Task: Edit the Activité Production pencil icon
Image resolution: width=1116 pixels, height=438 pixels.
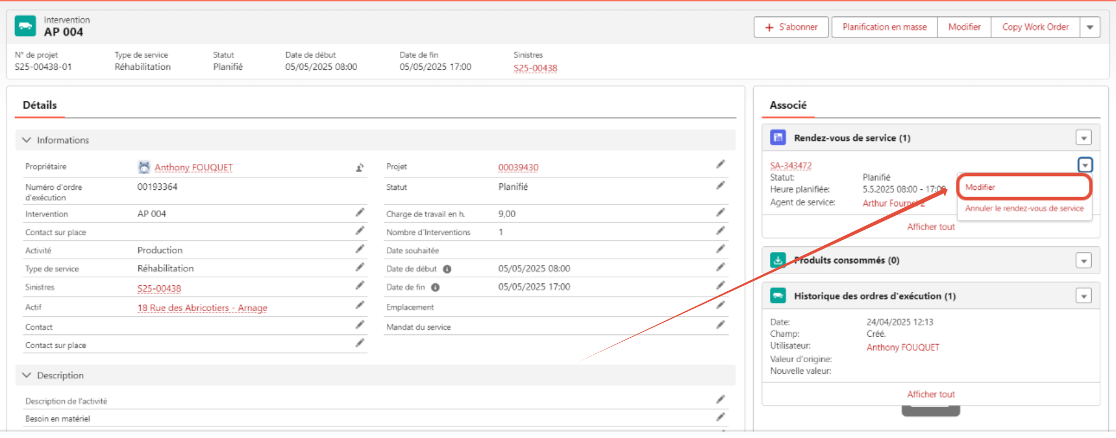Action: (x=359, y=249)
